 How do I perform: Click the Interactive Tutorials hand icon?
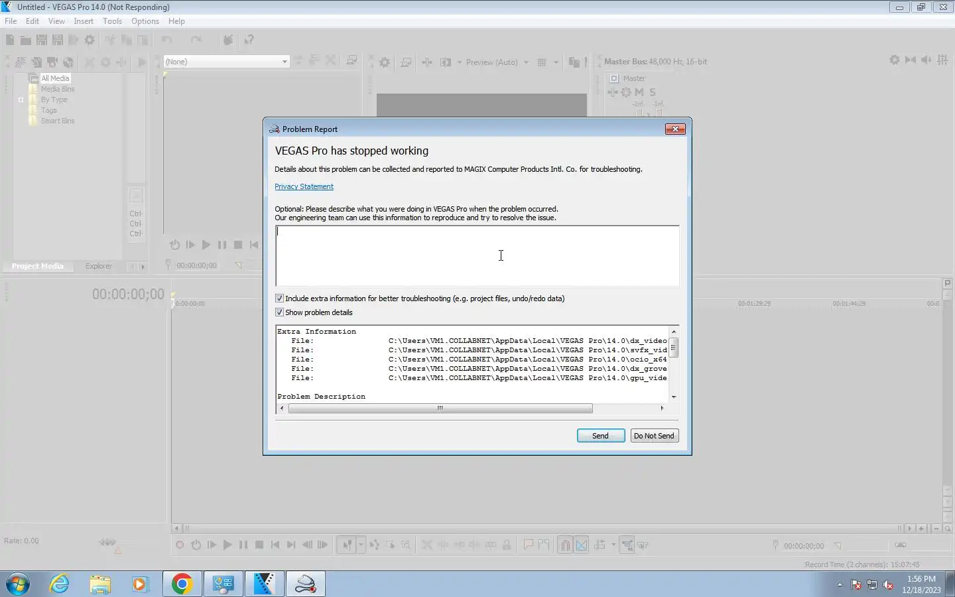(x=227, y=40)
